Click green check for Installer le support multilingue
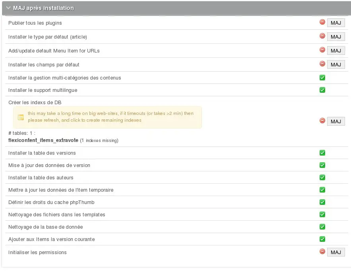Screen dimensions: 351x274 pyautogui.click(x=322, y=90)
